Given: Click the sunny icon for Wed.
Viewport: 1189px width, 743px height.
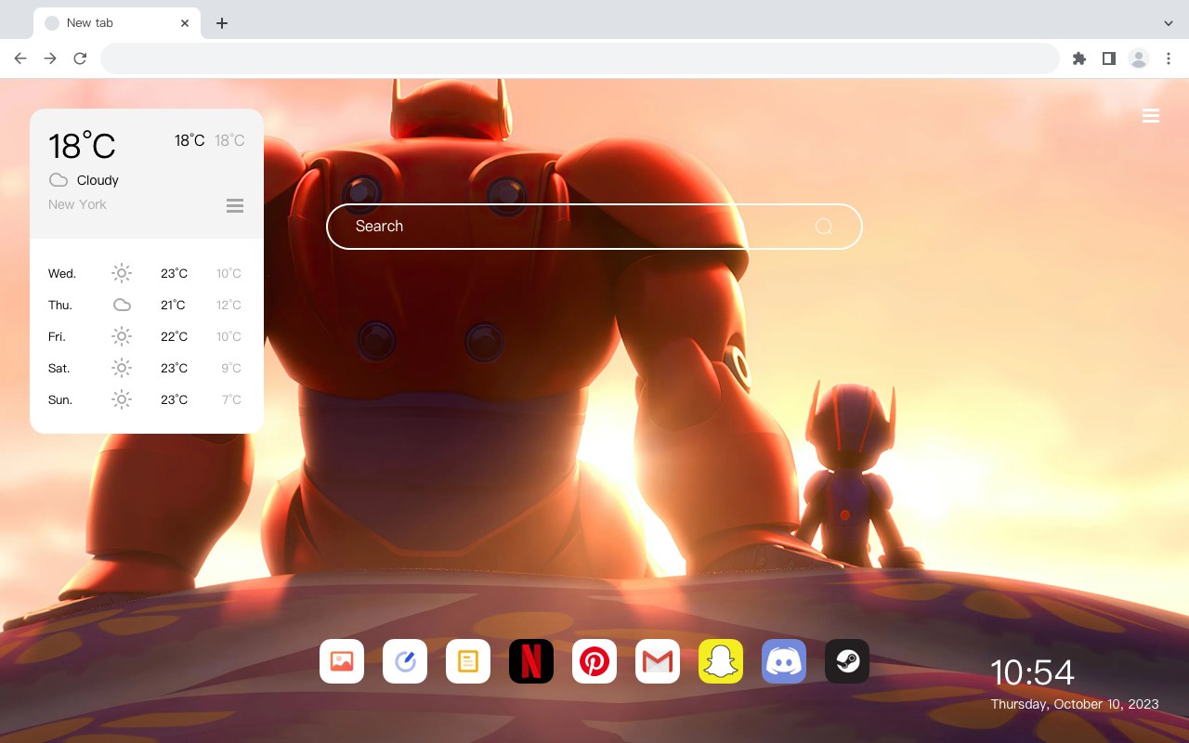Looking at the screenshot, I should coord(122,273).
